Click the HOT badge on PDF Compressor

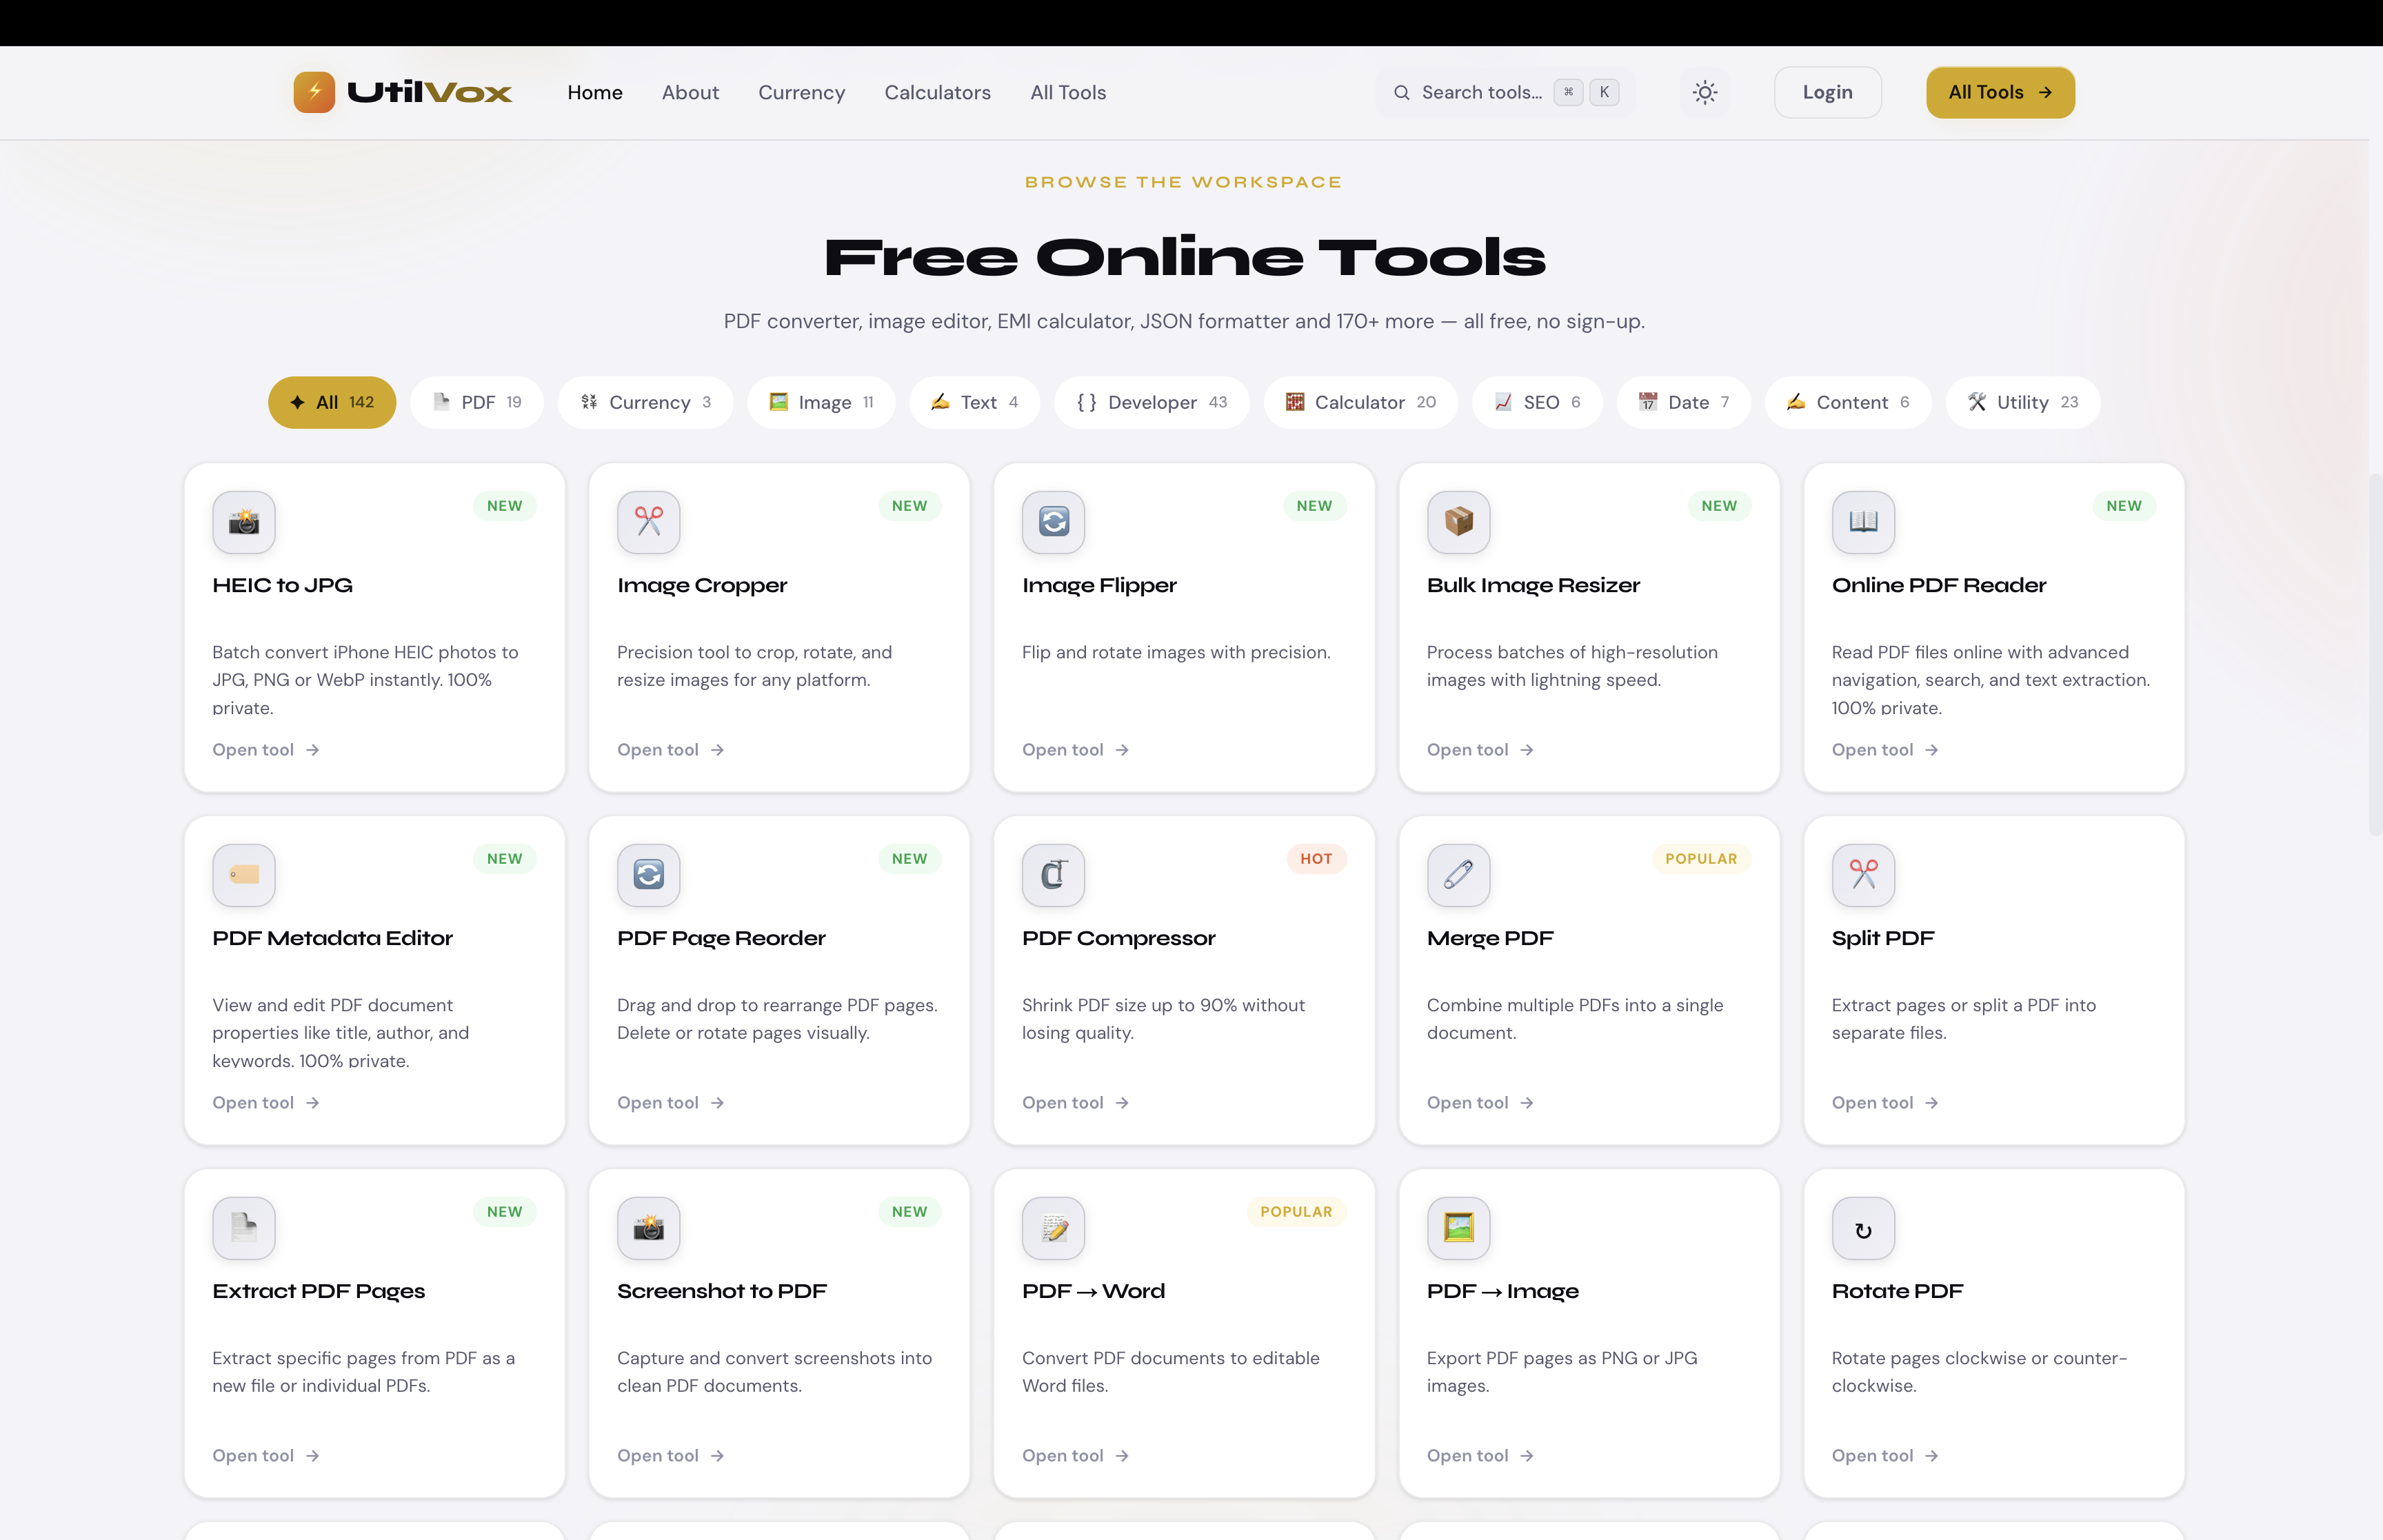pos(1316,859)
